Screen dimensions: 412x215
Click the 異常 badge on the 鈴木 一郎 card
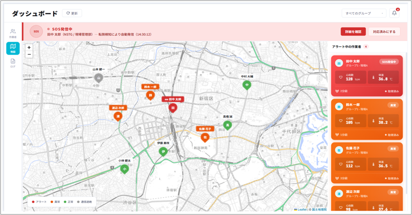(x=393, y=105)
